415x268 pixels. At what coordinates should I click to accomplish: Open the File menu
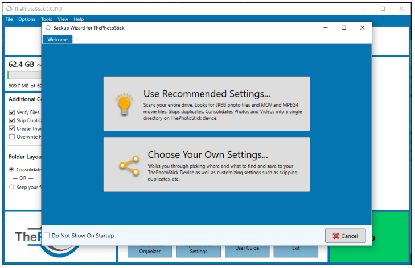9,19
